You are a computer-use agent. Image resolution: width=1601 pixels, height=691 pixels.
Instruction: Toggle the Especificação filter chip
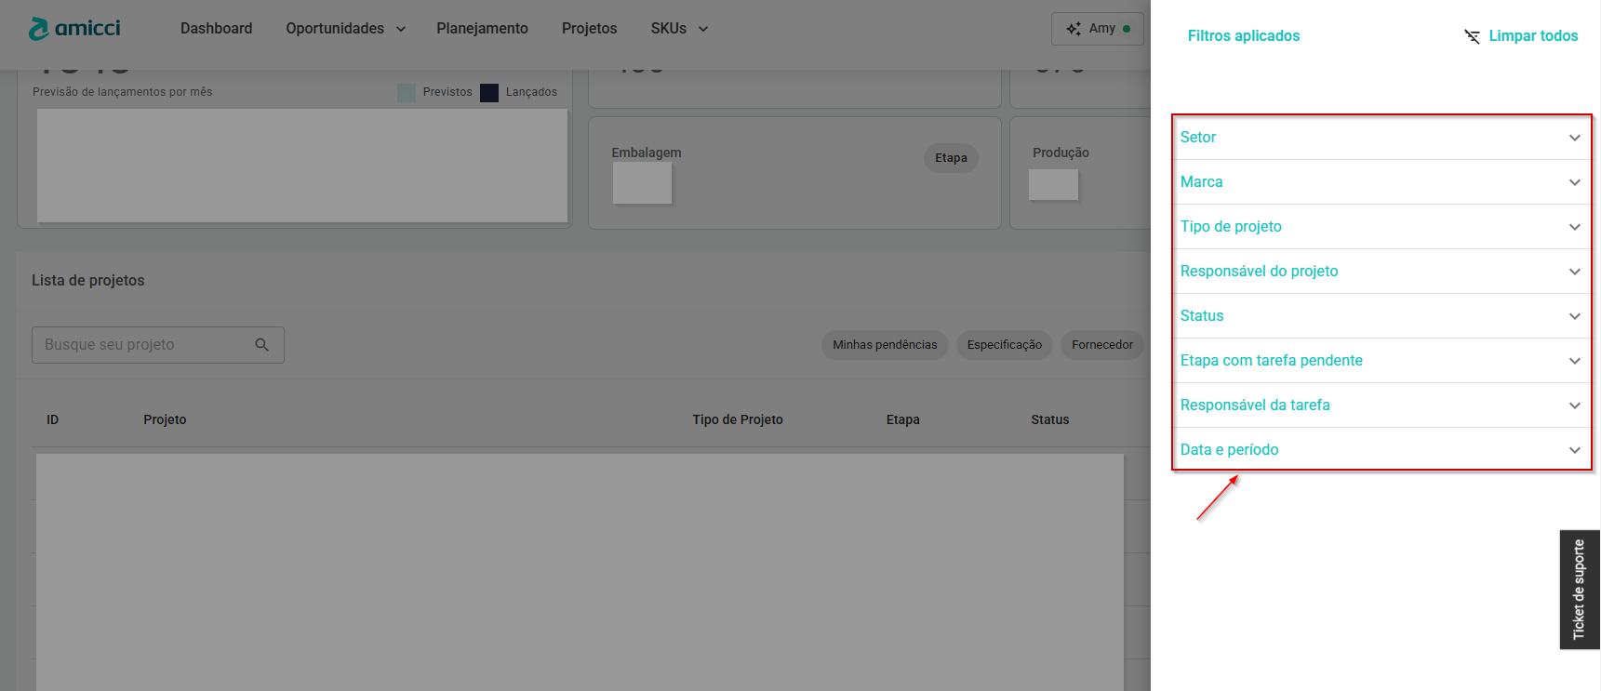click(x=1004, y=345)
